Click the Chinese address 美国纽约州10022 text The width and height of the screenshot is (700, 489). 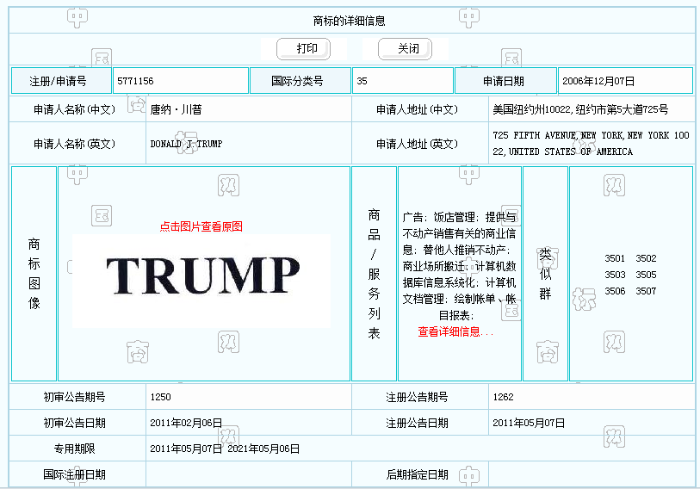579,110
